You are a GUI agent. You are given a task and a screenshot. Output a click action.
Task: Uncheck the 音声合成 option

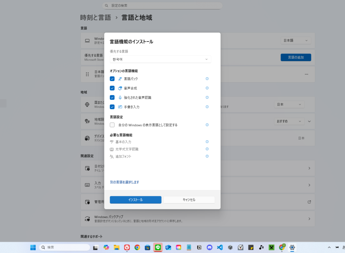tap(112, 88)
